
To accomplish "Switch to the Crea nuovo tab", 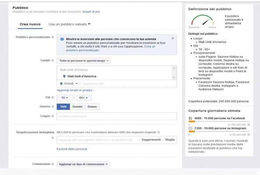I will point(30,24).
